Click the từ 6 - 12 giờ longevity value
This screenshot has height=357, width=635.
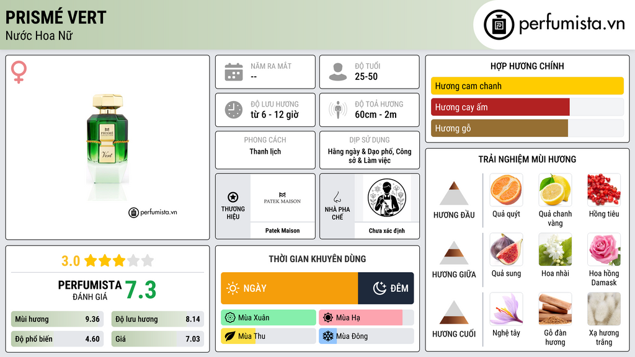[275, 115]
